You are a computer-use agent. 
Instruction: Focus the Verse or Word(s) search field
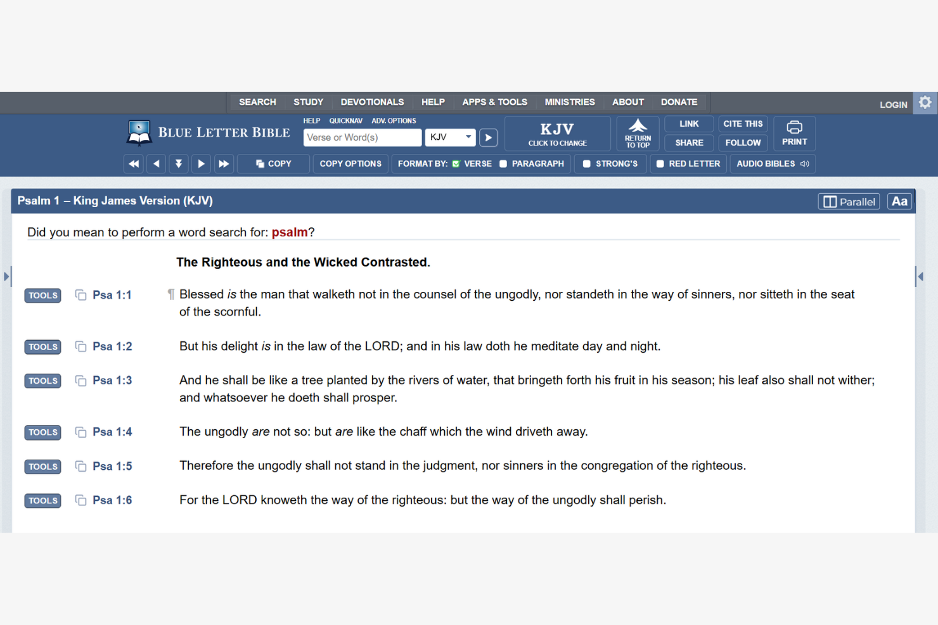(363, 137)
